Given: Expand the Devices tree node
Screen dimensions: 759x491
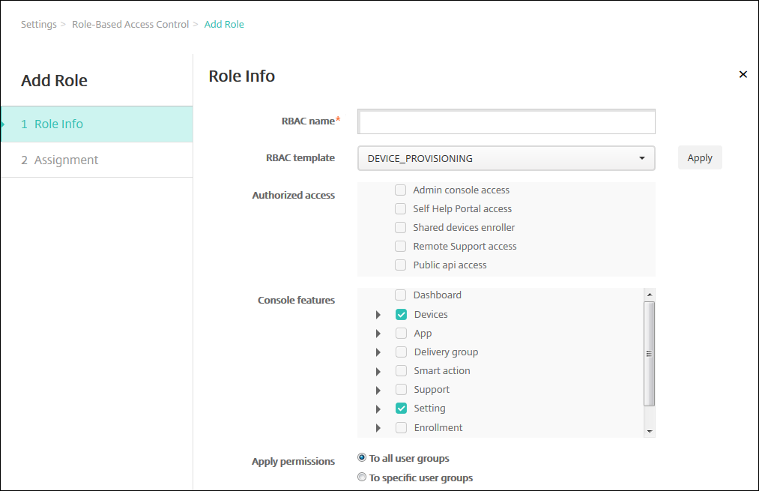Looking at the screenshot, I should pos(378,315).
